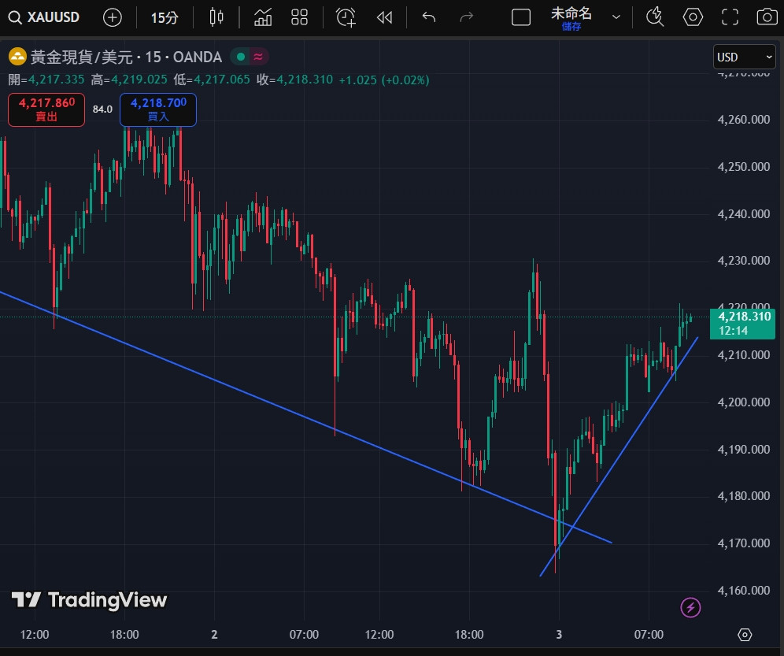Click the 4,260.000 price axis label
Viewport: 784px width, 656px height.
tap(744, 120)
